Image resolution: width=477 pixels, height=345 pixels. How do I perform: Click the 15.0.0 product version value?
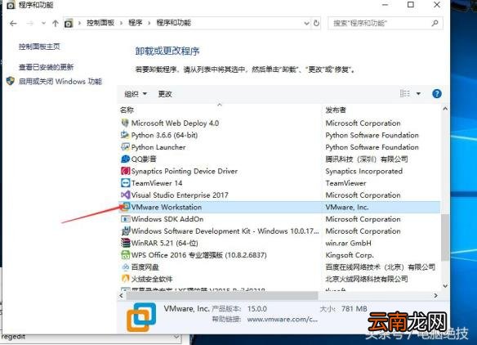click(257, 309)
